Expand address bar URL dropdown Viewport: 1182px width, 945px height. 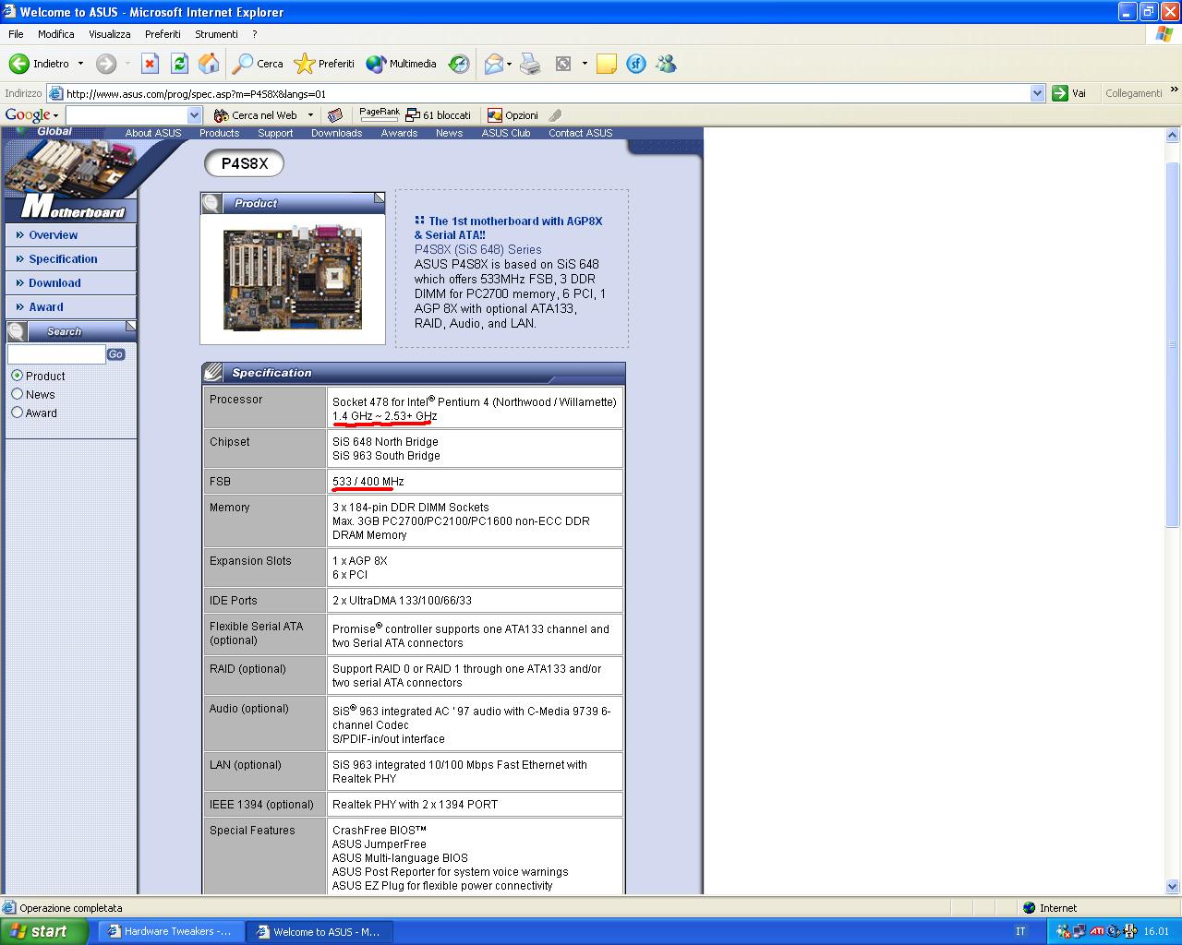(1037, 93)
